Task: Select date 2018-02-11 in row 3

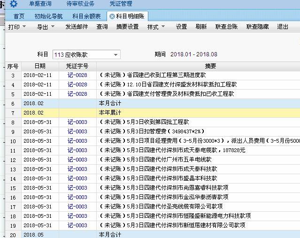Action: [38, 75]
